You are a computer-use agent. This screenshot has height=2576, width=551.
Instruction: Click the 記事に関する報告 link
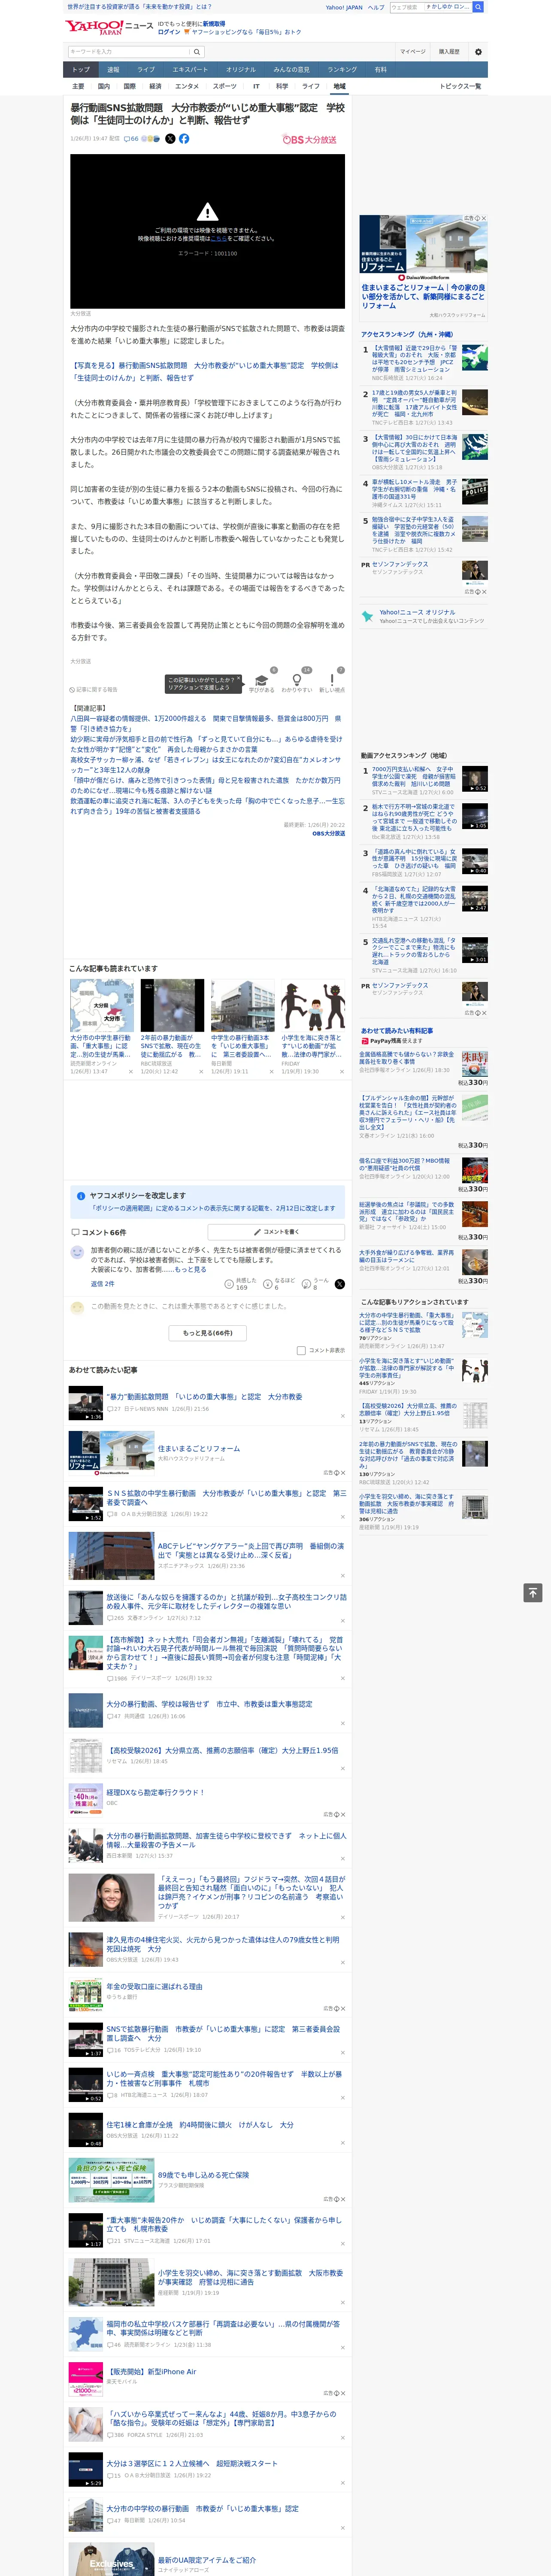pos(94,689)
